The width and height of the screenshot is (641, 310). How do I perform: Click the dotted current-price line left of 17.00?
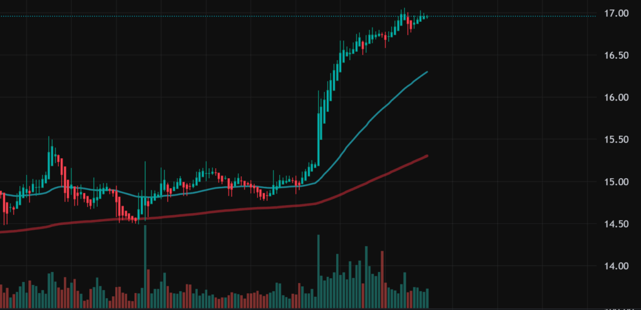tap(188, 16)
